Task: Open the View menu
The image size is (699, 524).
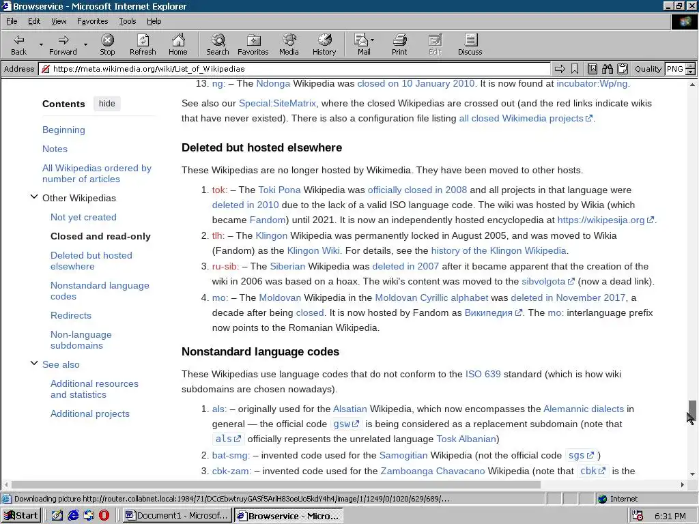Action: pos(59,21)
